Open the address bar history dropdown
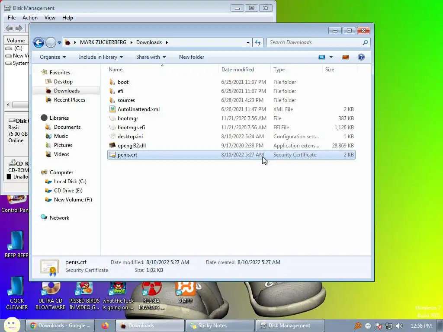Screen dimensions: 443x332 [248, 43]
